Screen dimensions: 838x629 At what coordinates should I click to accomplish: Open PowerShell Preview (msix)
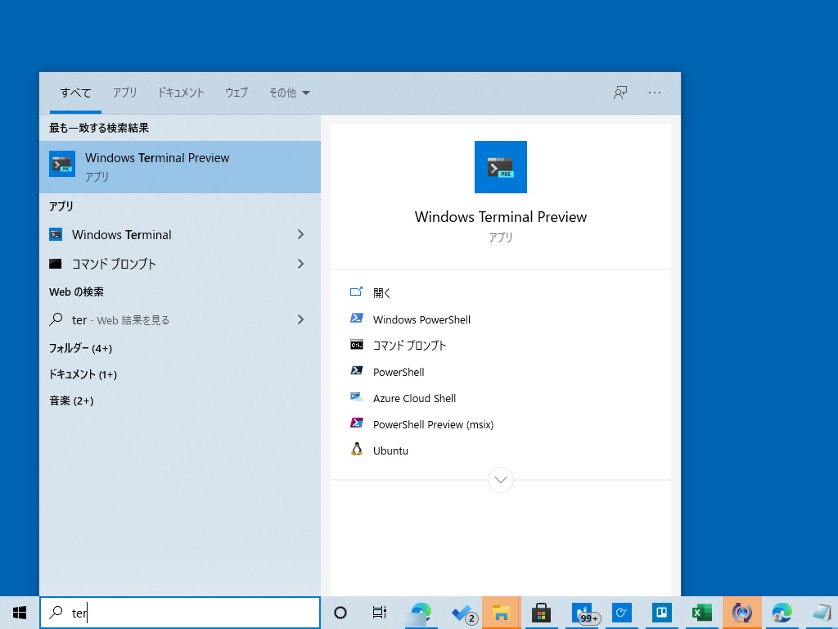coord(433,424)
